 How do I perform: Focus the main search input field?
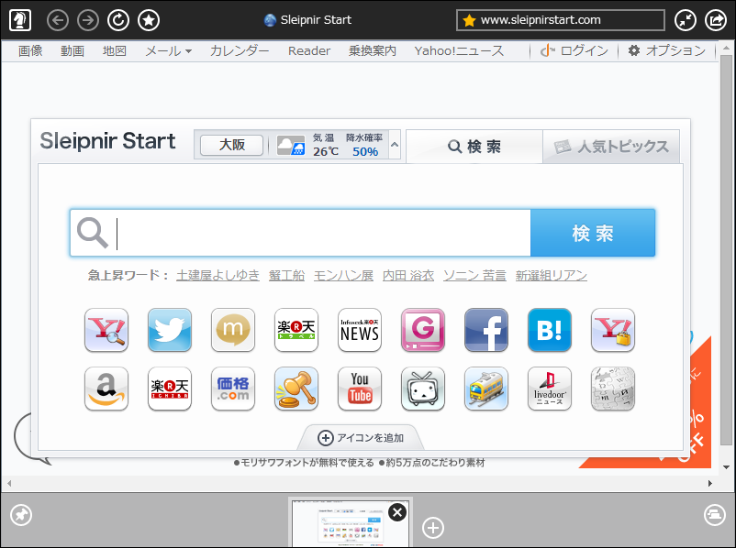click(300, 233)
